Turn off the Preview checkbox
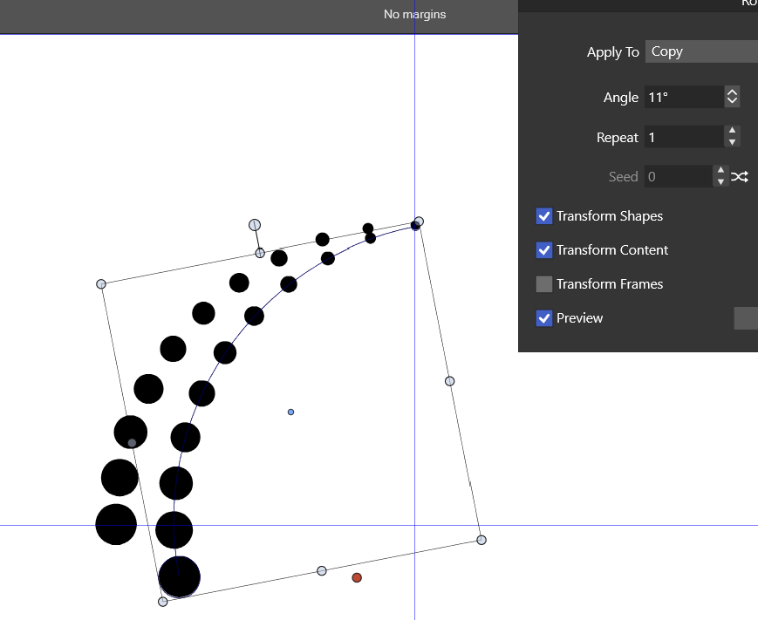This screenshot has height=620, width=758. [544, 318]
